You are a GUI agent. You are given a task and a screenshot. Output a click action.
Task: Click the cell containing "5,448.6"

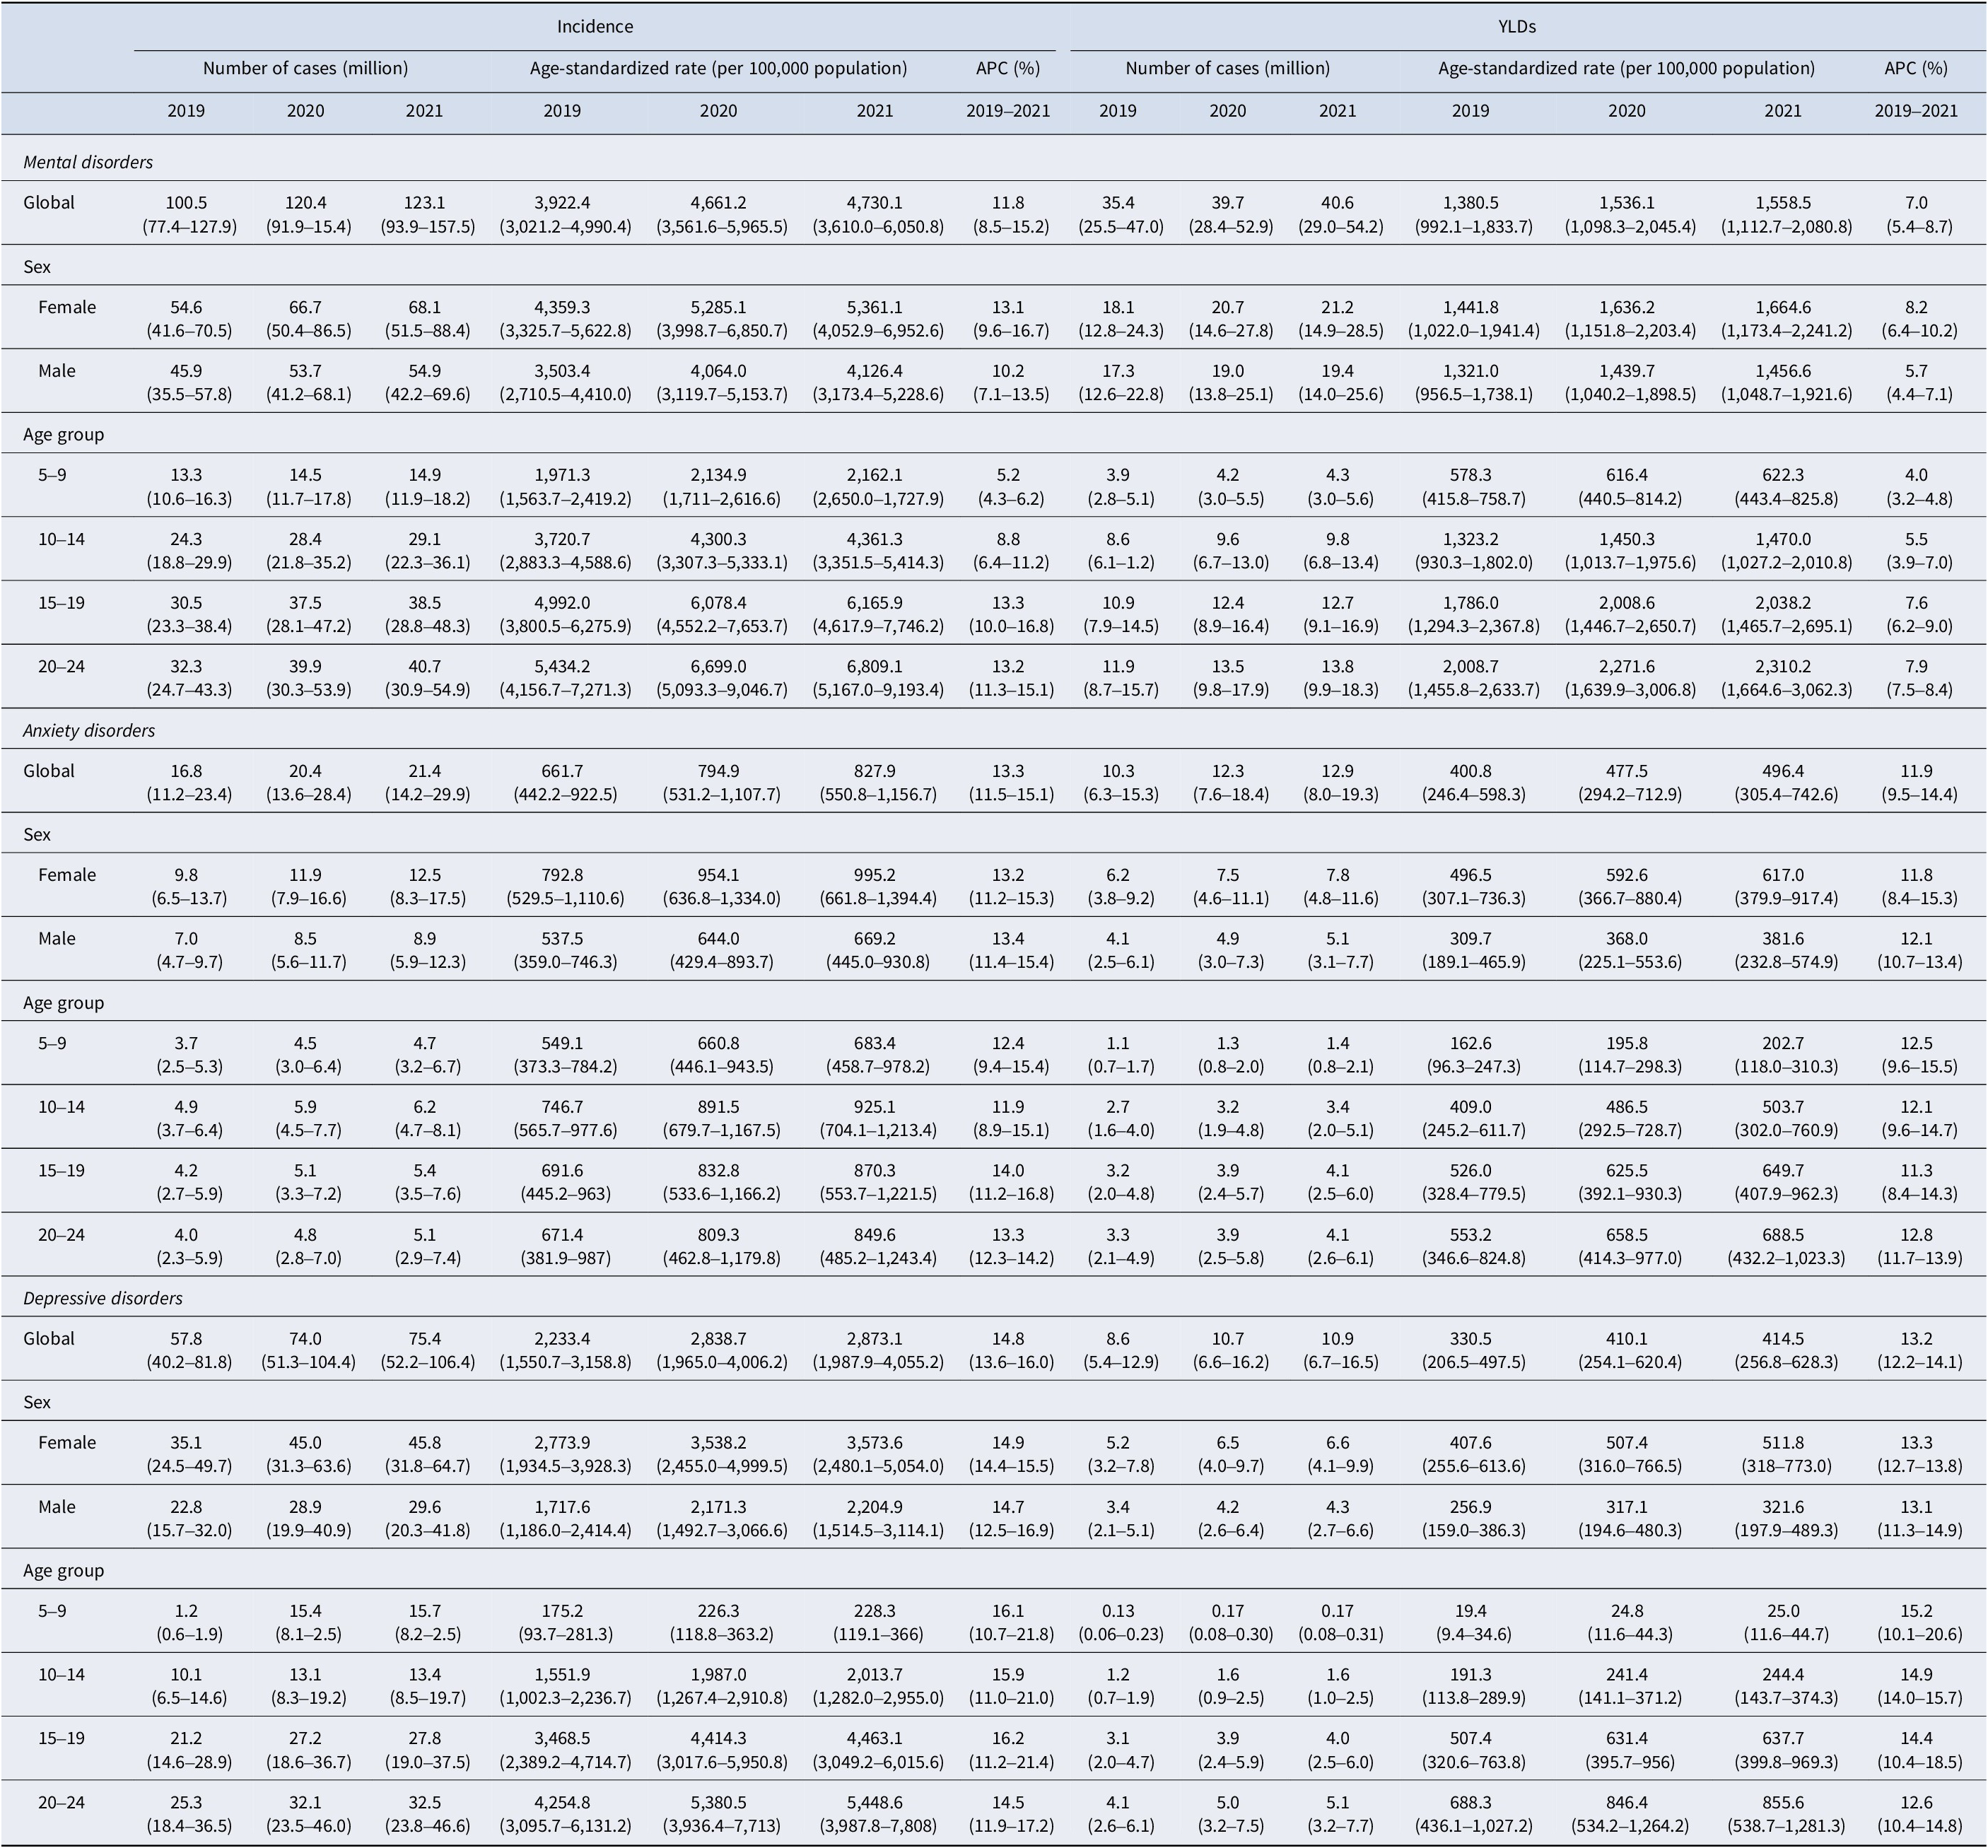(875, 1803)
